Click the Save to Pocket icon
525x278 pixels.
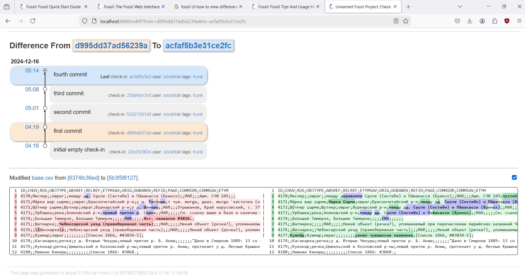(457, 21)
